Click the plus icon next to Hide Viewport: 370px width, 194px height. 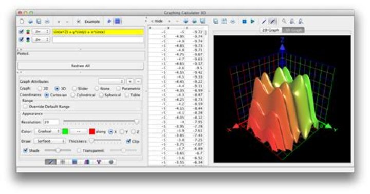point(169,21)
